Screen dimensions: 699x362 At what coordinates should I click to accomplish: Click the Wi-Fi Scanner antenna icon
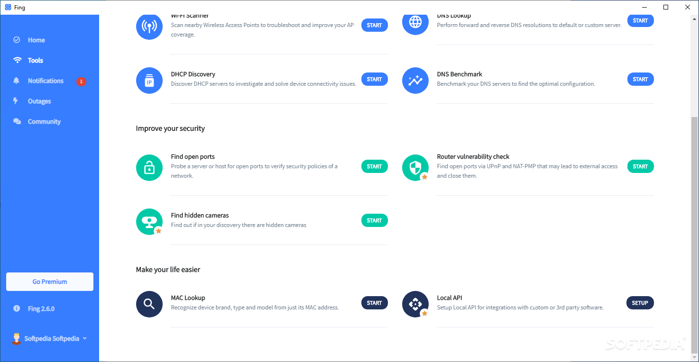pos(149,27)
